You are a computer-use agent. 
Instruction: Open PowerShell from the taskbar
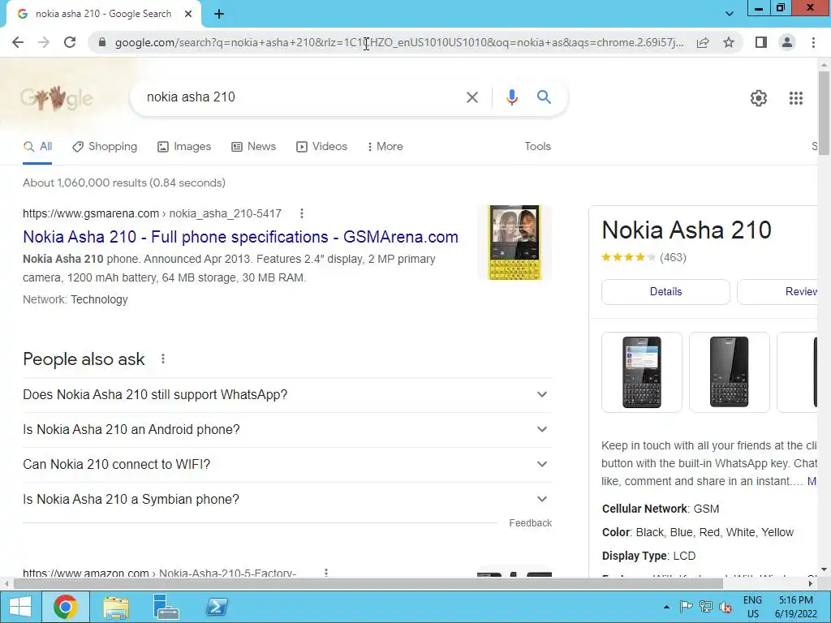pyautogui.click(x=217, y=607)
